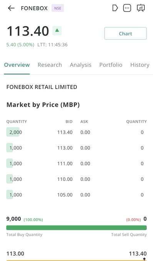Tap the tag label icon in header

[115, 8]
